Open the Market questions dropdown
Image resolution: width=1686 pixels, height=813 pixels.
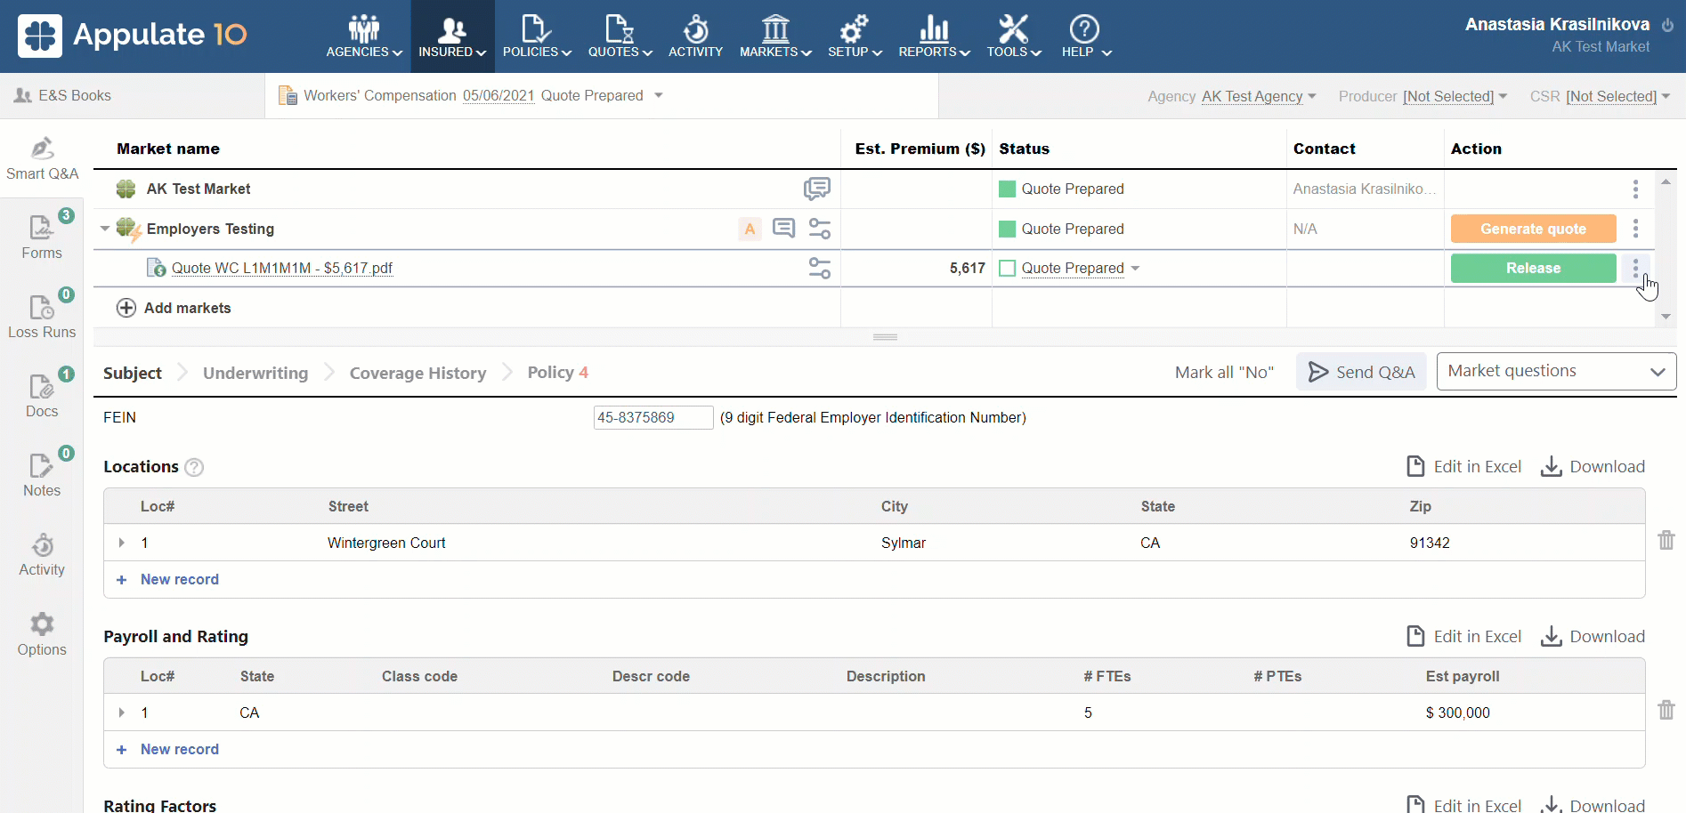[x=1556, y=371]
